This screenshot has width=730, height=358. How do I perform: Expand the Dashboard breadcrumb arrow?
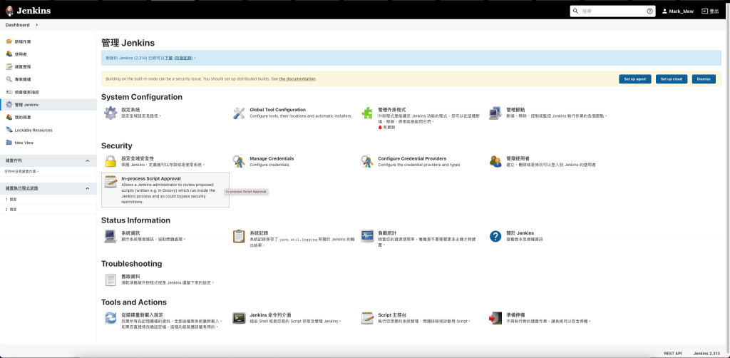37,25
